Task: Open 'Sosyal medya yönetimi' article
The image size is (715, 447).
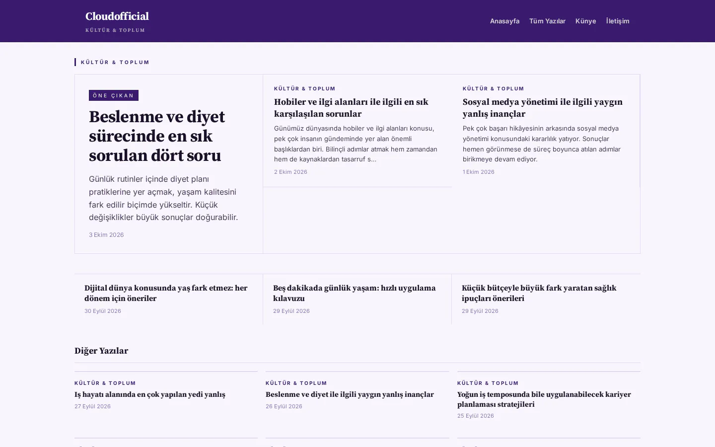Action: 542,108
